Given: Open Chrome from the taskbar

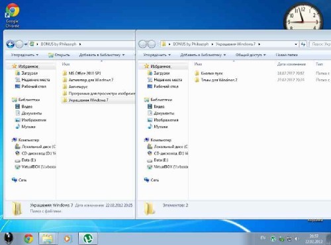Looking at the screenshot, I should click(x=28, y=238).
